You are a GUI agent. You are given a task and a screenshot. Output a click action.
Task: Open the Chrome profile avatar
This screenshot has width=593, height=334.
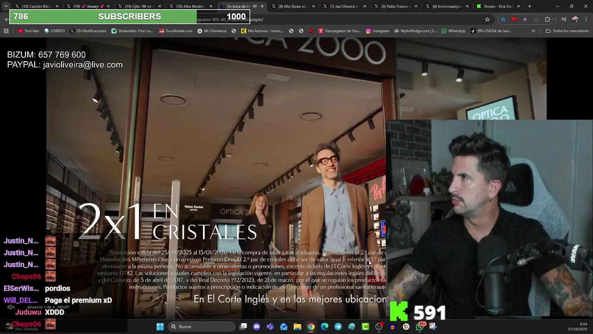[575, 19]
